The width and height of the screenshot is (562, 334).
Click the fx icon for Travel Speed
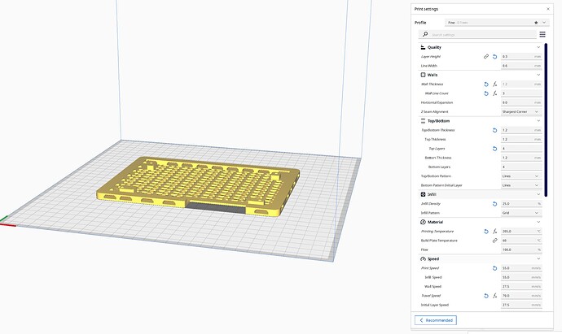494,296
